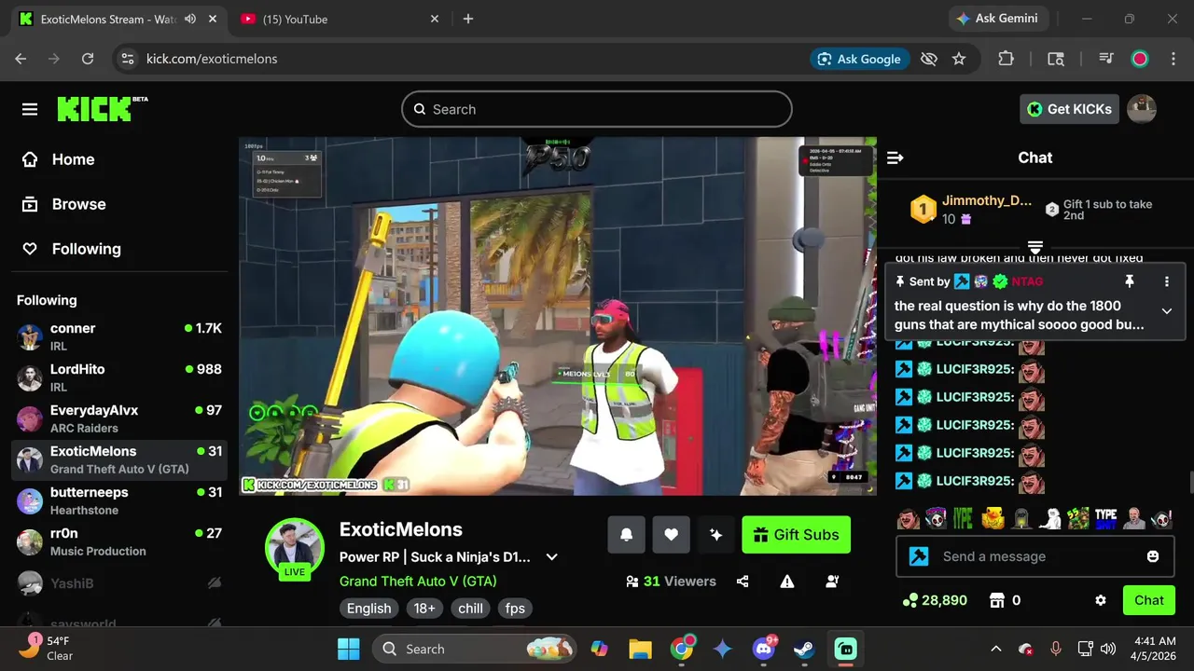Show hidden system tray icons
Viewport: 1194px width, 671px height.
[x=995, y=649]
